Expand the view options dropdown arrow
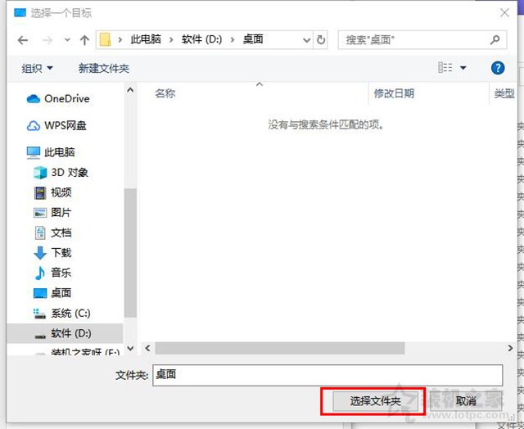The width and height of the screenshot is (524, 429). coord(463,68)
